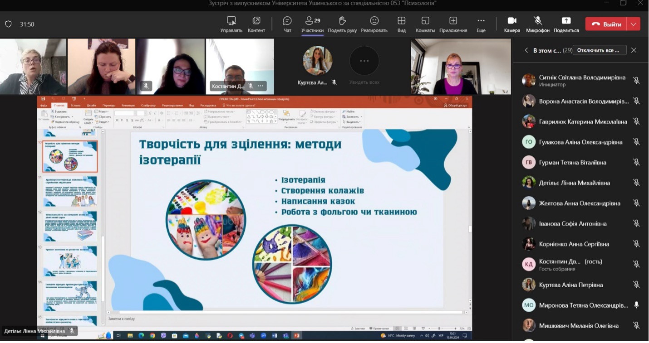The image size is (649, 343).
Task: Open the Teams Вид layout options
Action: [x=401, y=24]
